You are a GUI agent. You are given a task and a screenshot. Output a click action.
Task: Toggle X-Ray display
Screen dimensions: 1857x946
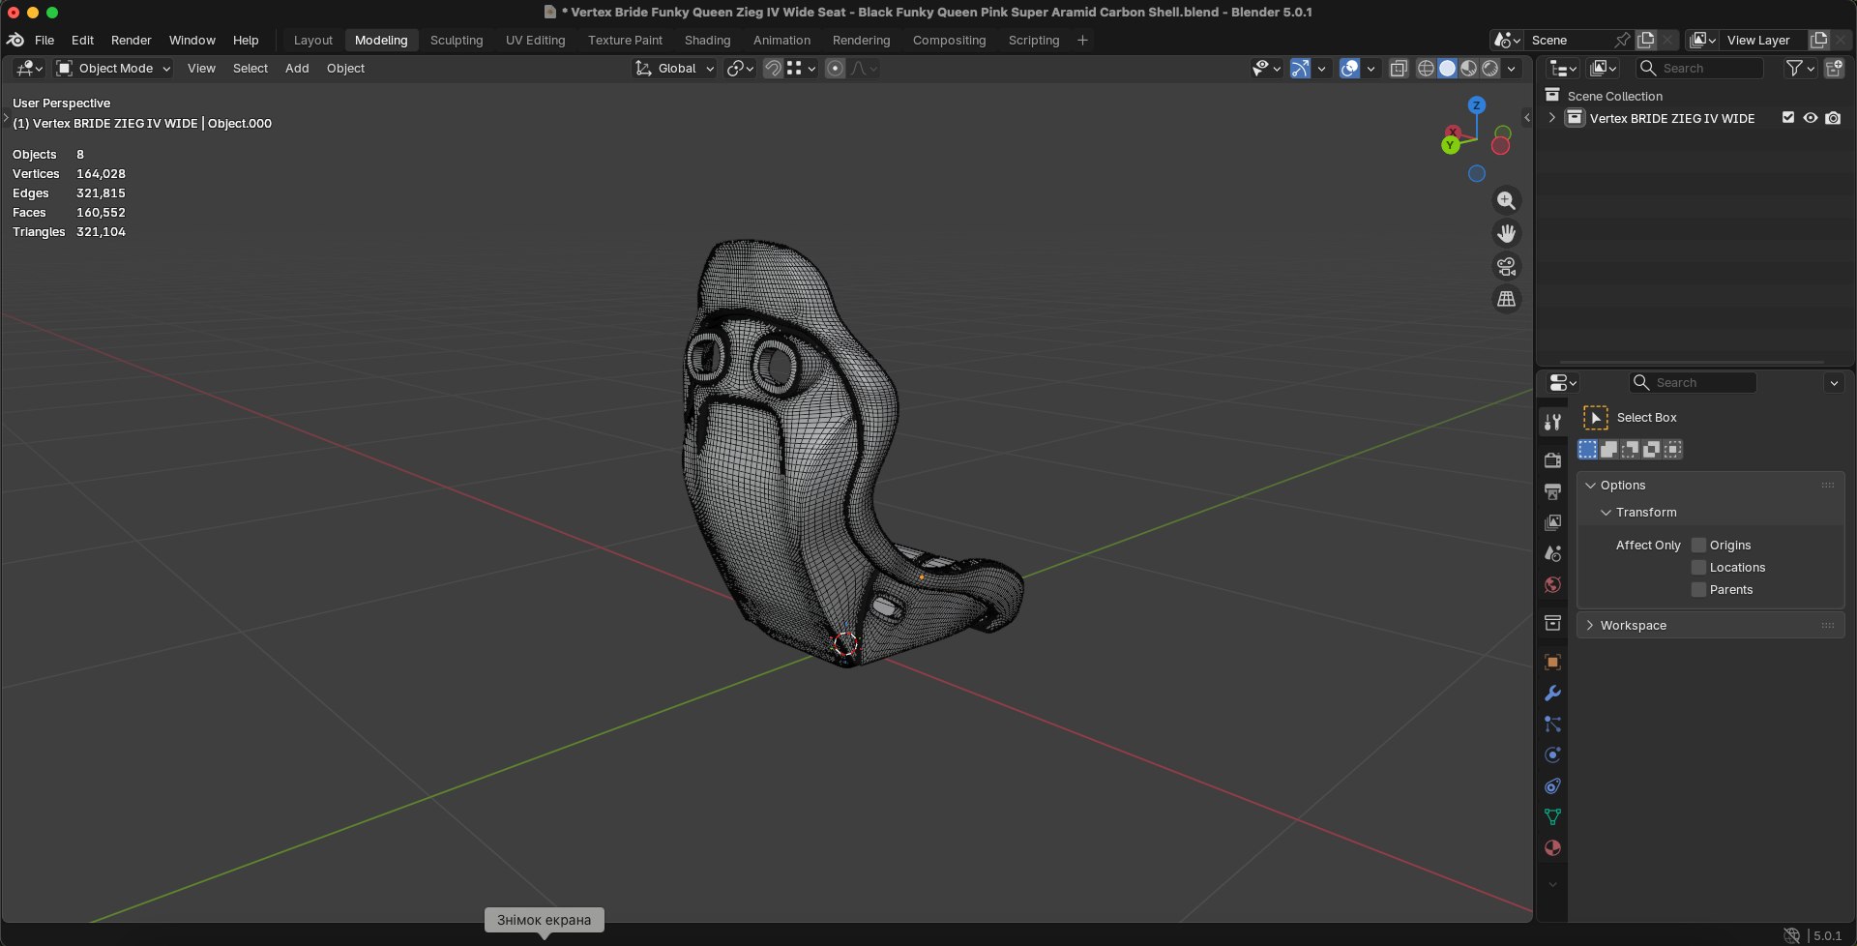point(1399,68)
